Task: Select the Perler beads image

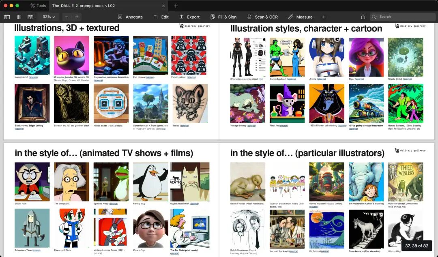Action: point(111,103)
